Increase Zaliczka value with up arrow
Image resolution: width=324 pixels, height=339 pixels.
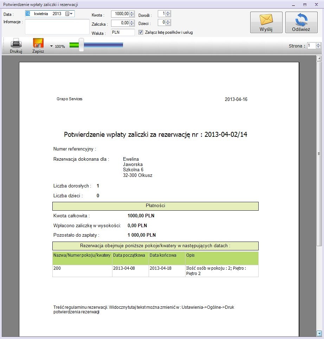tap(132, 21)
